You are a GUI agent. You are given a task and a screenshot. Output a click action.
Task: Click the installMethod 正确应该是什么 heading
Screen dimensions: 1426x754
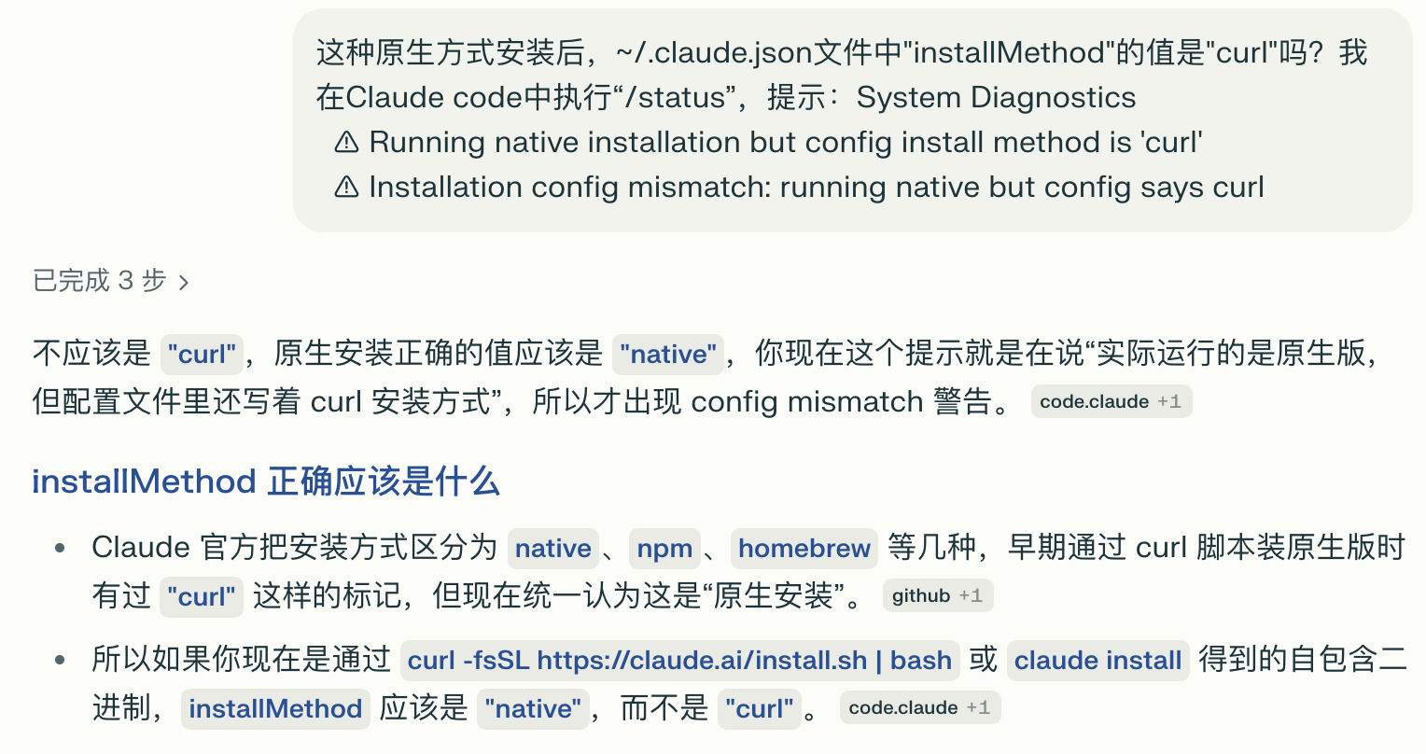pyautogui.click(x=266, y=482)
